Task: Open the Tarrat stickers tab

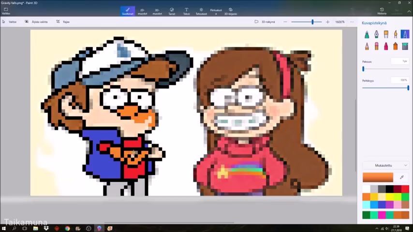Action: [172, 11]
